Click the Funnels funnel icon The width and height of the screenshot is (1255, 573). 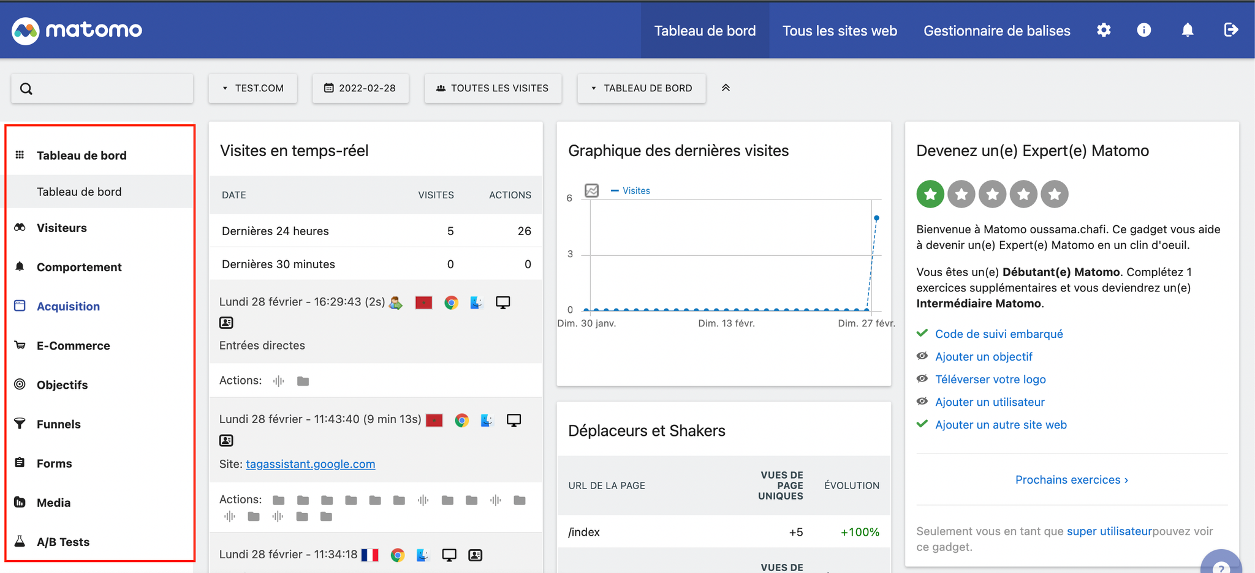pos(20,424)
